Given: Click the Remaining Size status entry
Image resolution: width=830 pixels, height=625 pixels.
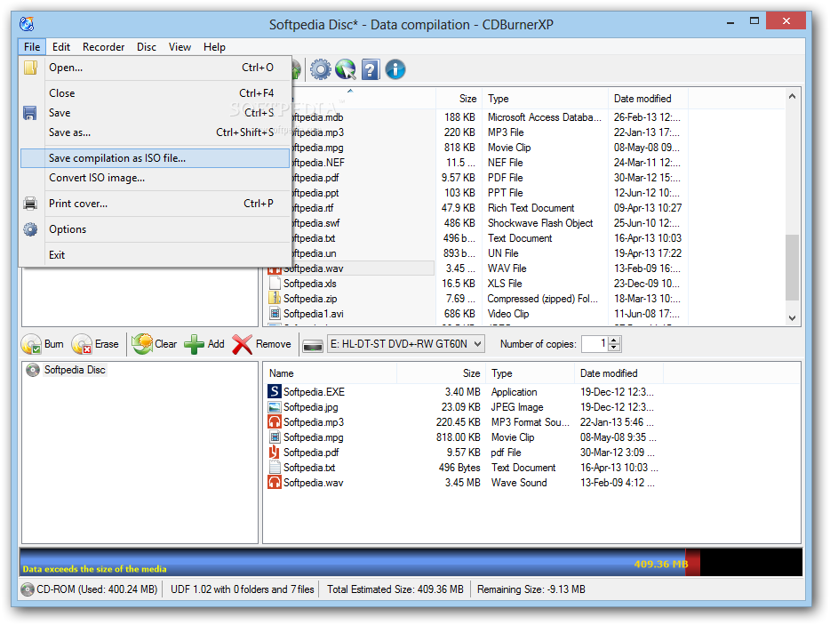Looking at the screenshot, I should (531, 589).
